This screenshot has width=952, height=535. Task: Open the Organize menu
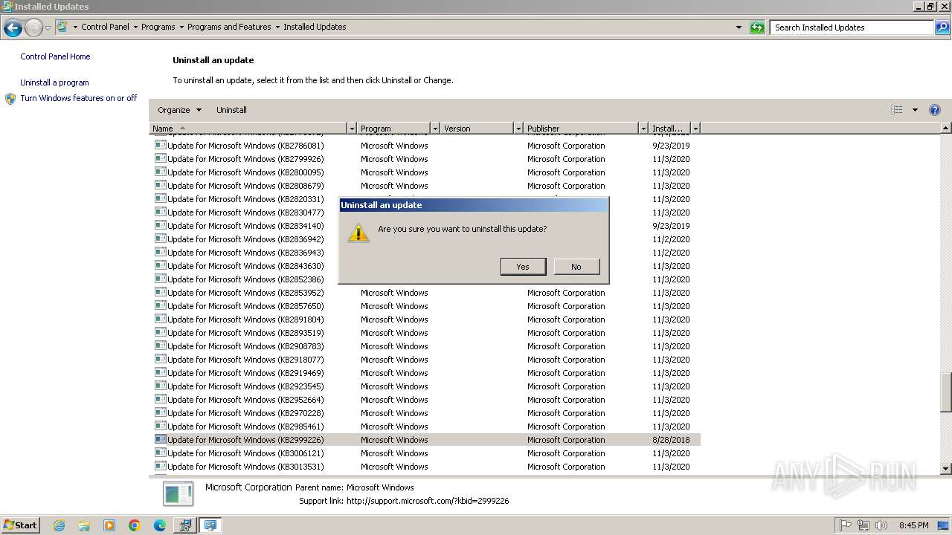[179, 110]
